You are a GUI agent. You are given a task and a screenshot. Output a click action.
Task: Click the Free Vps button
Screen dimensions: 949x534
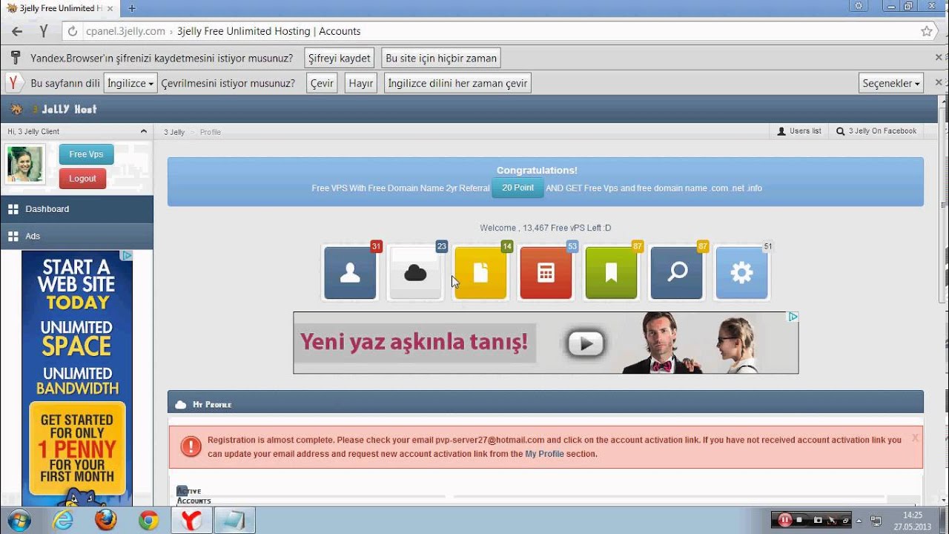[x=86, y=154]
